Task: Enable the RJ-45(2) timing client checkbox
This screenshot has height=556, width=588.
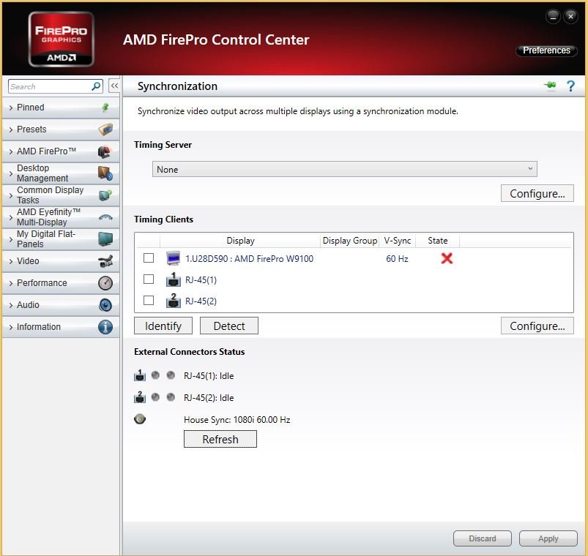Action: (149, 301)
